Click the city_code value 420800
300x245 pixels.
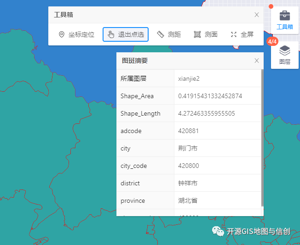click(x=189, y=166)
